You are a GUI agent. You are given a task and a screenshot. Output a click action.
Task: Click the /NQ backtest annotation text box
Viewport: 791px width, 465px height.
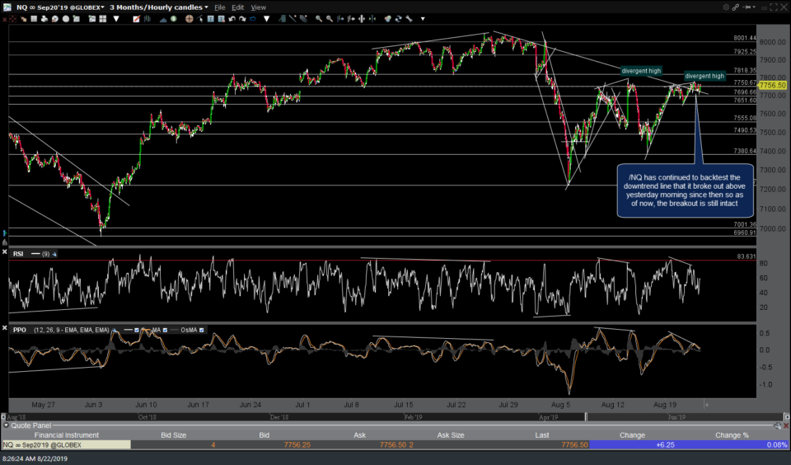tap(685, 190)
